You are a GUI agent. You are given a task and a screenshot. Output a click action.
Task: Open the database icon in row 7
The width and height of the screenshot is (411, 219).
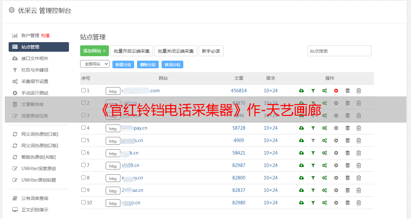tap(347, 165)
